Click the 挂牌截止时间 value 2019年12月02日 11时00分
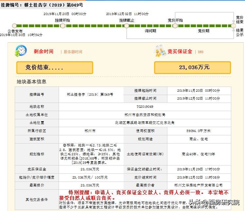Screen dimensions: 245x211 [198, 98]
